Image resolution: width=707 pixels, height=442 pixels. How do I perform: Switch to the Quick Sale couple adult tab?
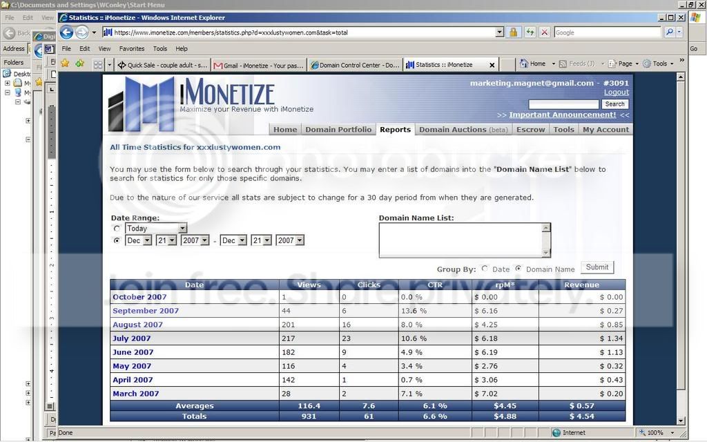coord(162,65)
